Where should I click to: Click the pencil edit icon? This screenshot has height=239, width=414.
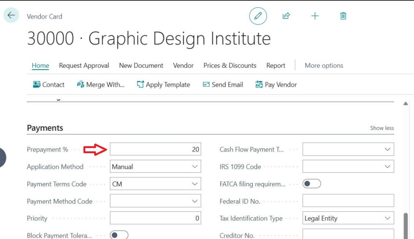pyautogui.click(x=258, y=16)
